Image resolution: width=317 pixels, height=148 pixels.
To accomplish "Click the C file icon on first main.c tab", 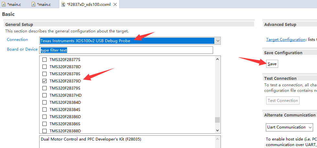I will pos(4,4).
